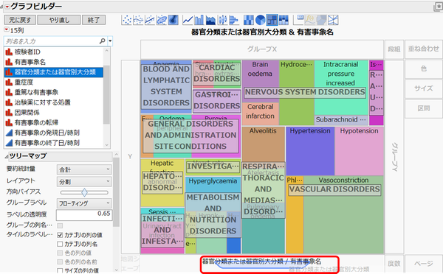The width and height of the screenshot is (443, 274).
Task: Click the 元に戻す button
Action: pyautogui.click(x=20, y=20)
